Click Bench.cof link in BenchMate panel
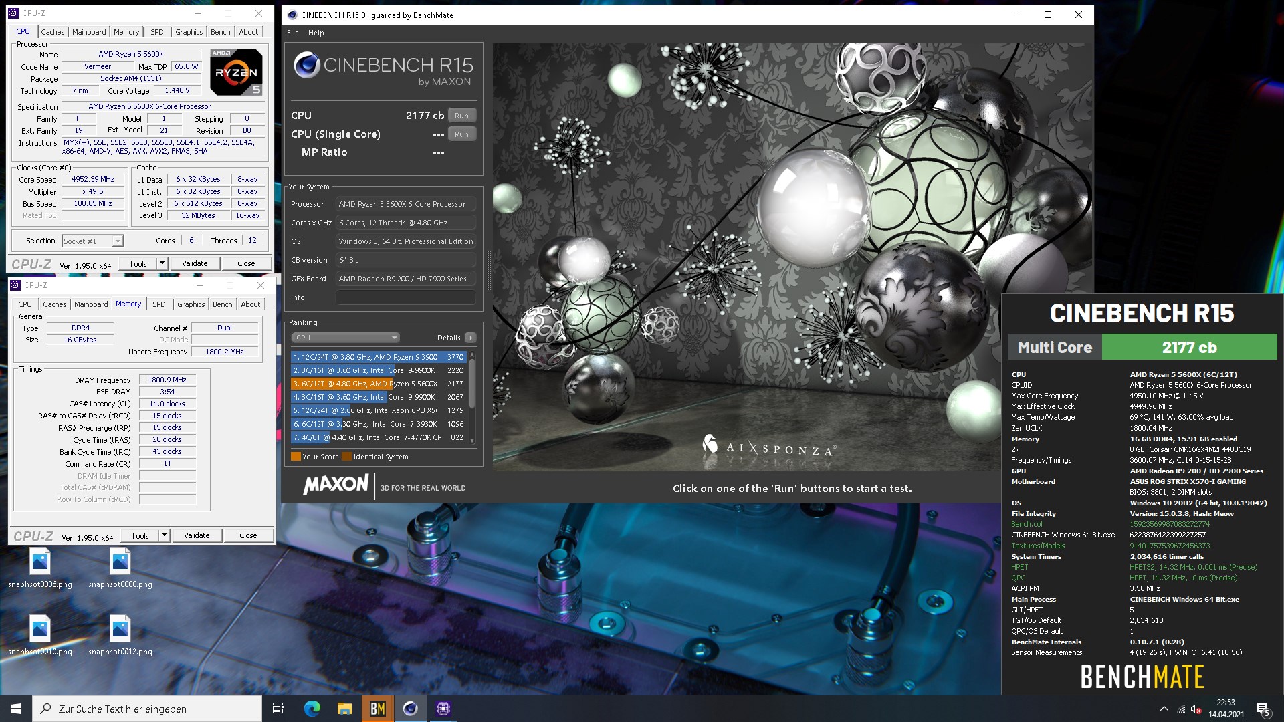Image resolution: width=1284 pixels, height=722 pixels. click(1027, 524)
